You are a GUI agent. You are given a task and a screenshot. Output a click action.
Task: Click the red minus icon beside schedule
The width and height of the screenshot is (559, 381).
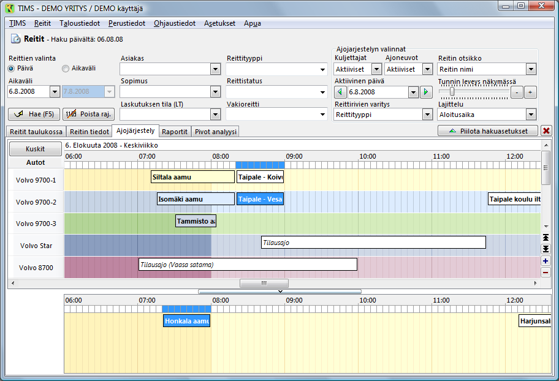546,273
